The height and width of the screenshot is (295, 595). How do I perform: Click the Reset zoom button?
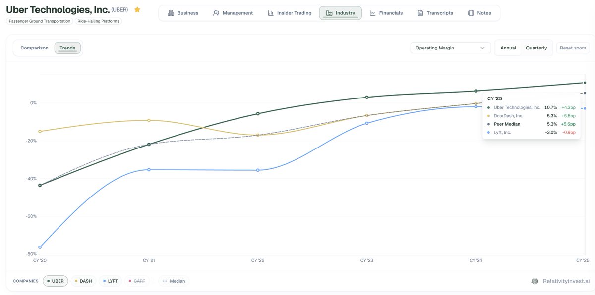tap(573, 48)
